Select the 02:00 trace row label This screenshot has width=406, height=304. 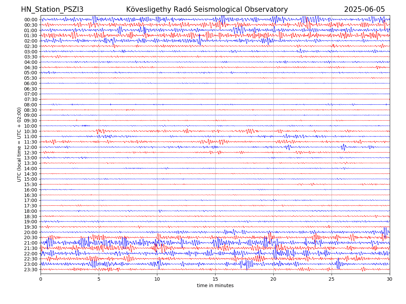point(31,41)
